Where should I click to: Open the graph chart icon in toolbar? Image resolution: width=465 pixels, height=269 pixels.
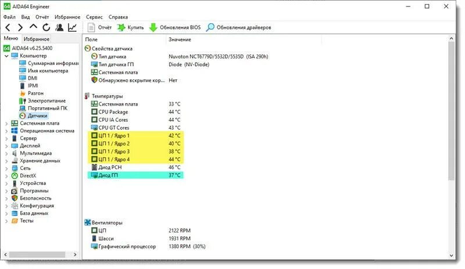pyautogui.click(x=72, y=27)
